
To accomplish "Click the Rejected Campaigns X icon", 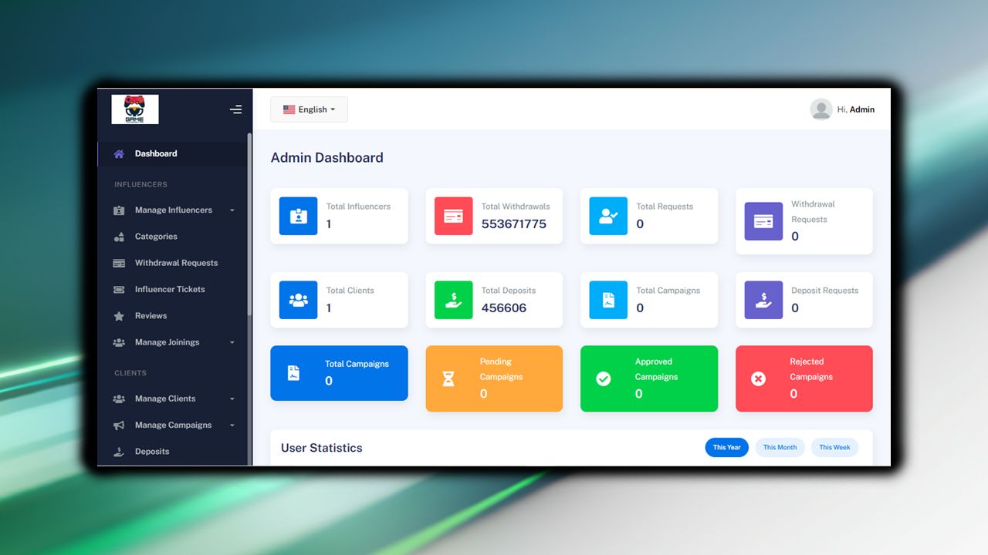I will click(x=759, y=378).
